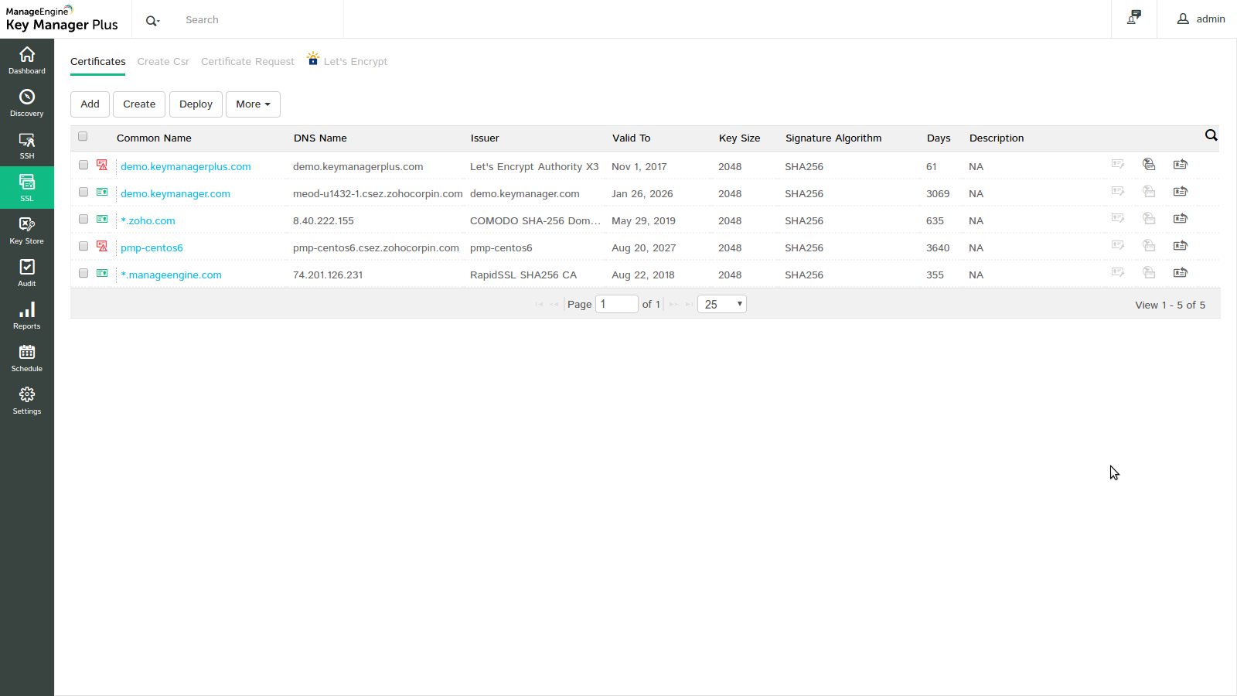The image size is (1237, 696).
Task: Tick the select-all checkbox in table header
Action: [83, 137]
